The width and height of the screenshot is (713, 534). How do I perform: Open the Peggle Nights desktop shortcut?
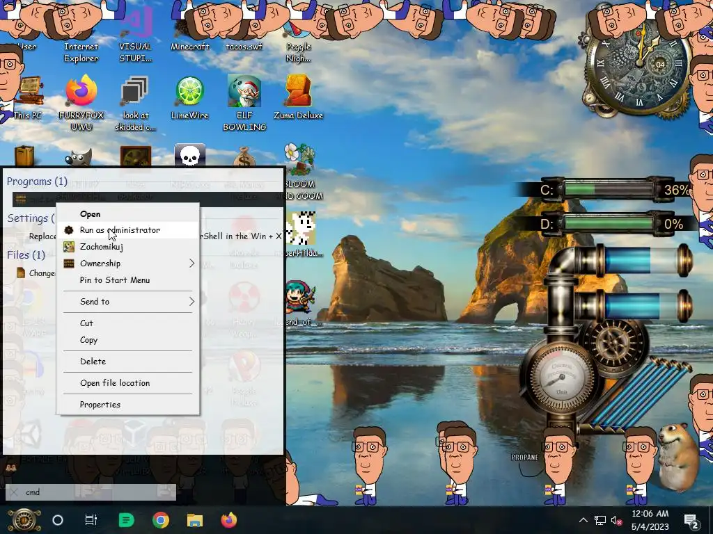(298, 43)
